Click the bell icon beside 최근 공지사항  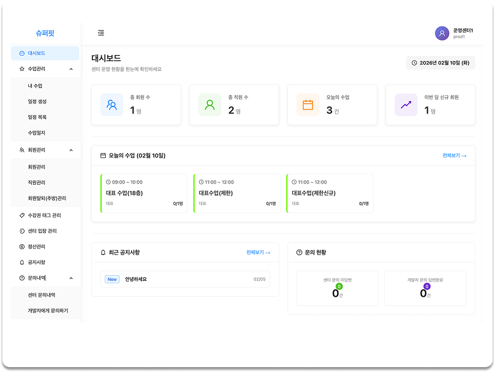tap(103, 252)
